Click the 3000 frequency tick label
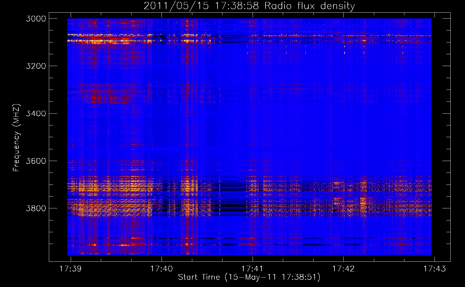Image resolution: width=465 pixels, height=287 pixels. click(x=36, y=19)
